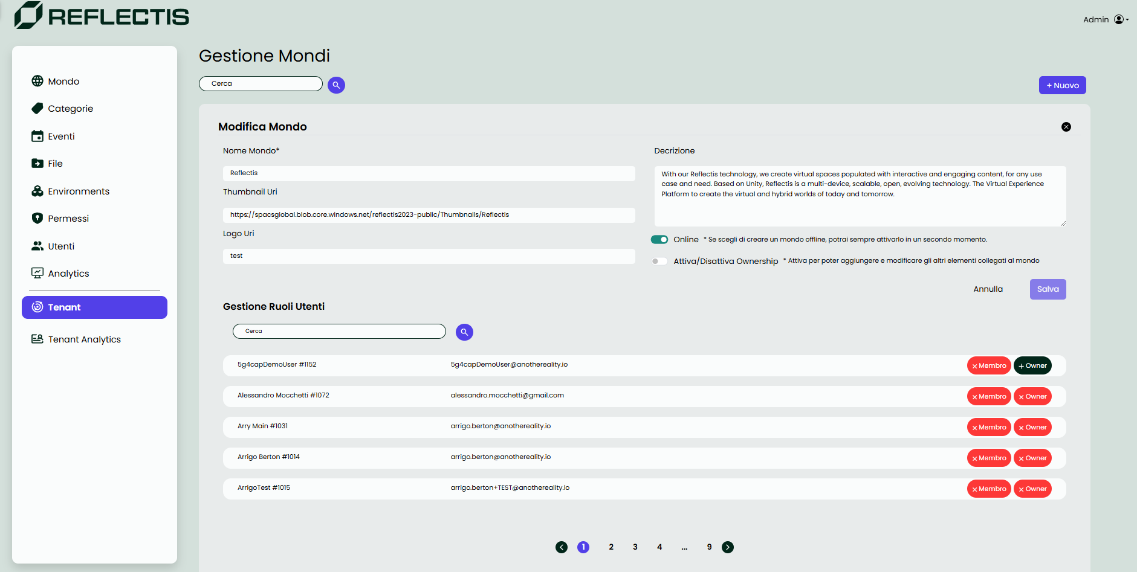Click the Salva button

click(x=1048, y=289)
